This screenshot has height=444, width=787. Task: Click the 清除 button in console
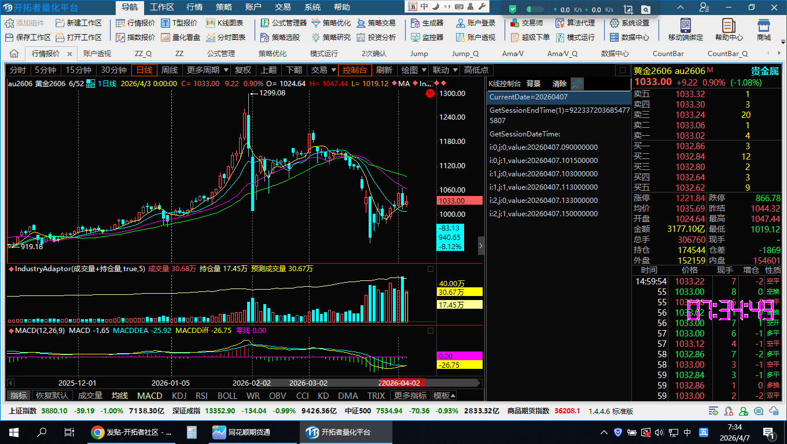pos(559,84)
